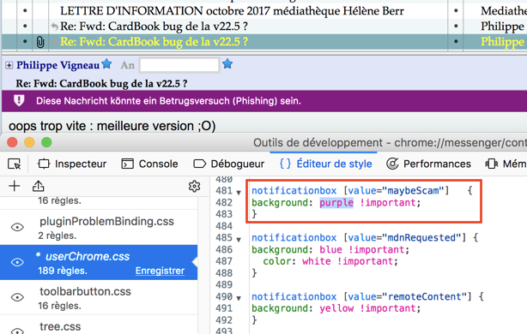Viewport: 527px width, 334px height.
Task: Click the read-status dot of LETTRE D'INFORMATION row
Action: (456, 11)
